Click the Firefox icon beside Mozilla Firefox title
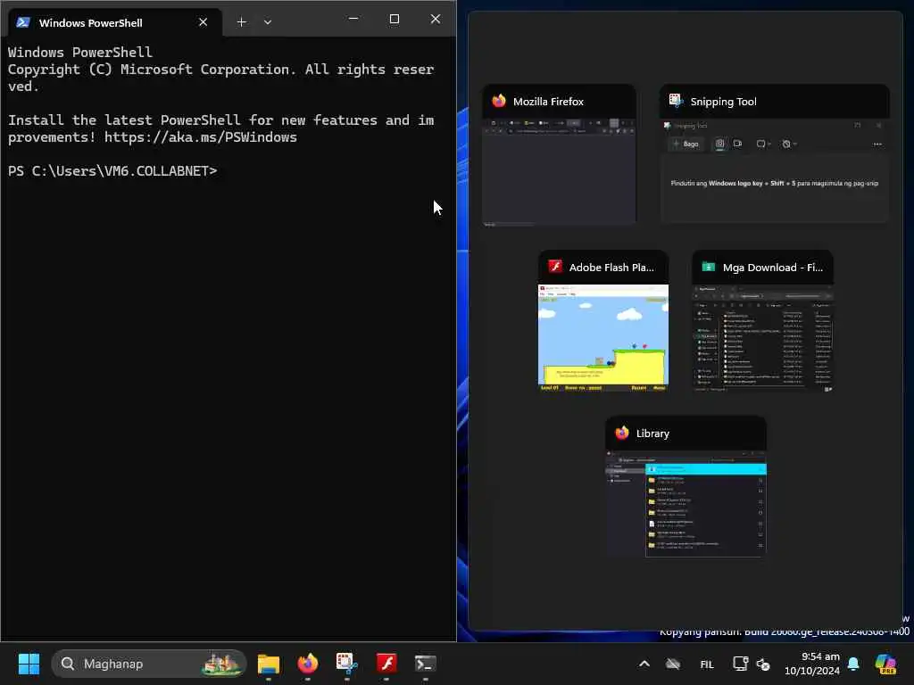Screen dimensions: 914x685 (499, 101)
